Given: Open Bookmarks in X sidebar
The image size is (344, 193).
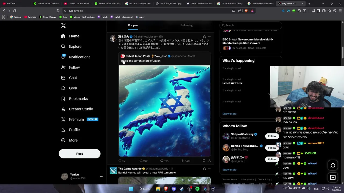Looking at the screenshot, I should click(x=74, y=99).
